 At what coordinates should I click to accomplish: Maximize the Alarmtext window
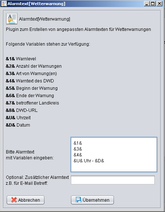[153, 4]
